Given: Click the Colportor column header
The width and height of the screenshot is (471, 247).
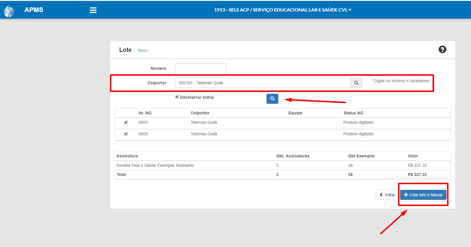Looking at the screenshot, I should click(200, 113).
